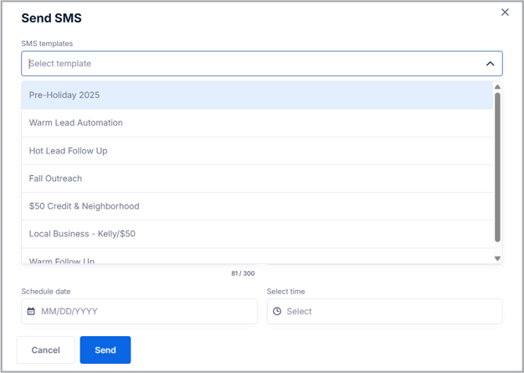Close the Send SMS dialog
The image size is (524, 373).
(x=505, y=13)
